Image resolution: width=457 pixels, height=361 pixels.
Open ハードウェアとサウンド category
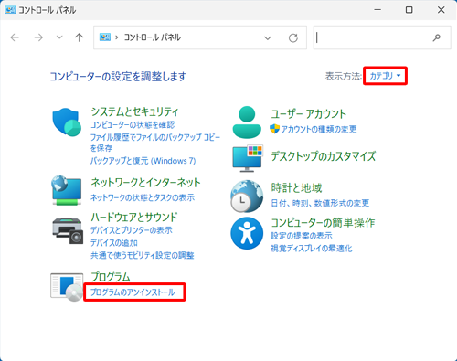[x=134, y=218]
